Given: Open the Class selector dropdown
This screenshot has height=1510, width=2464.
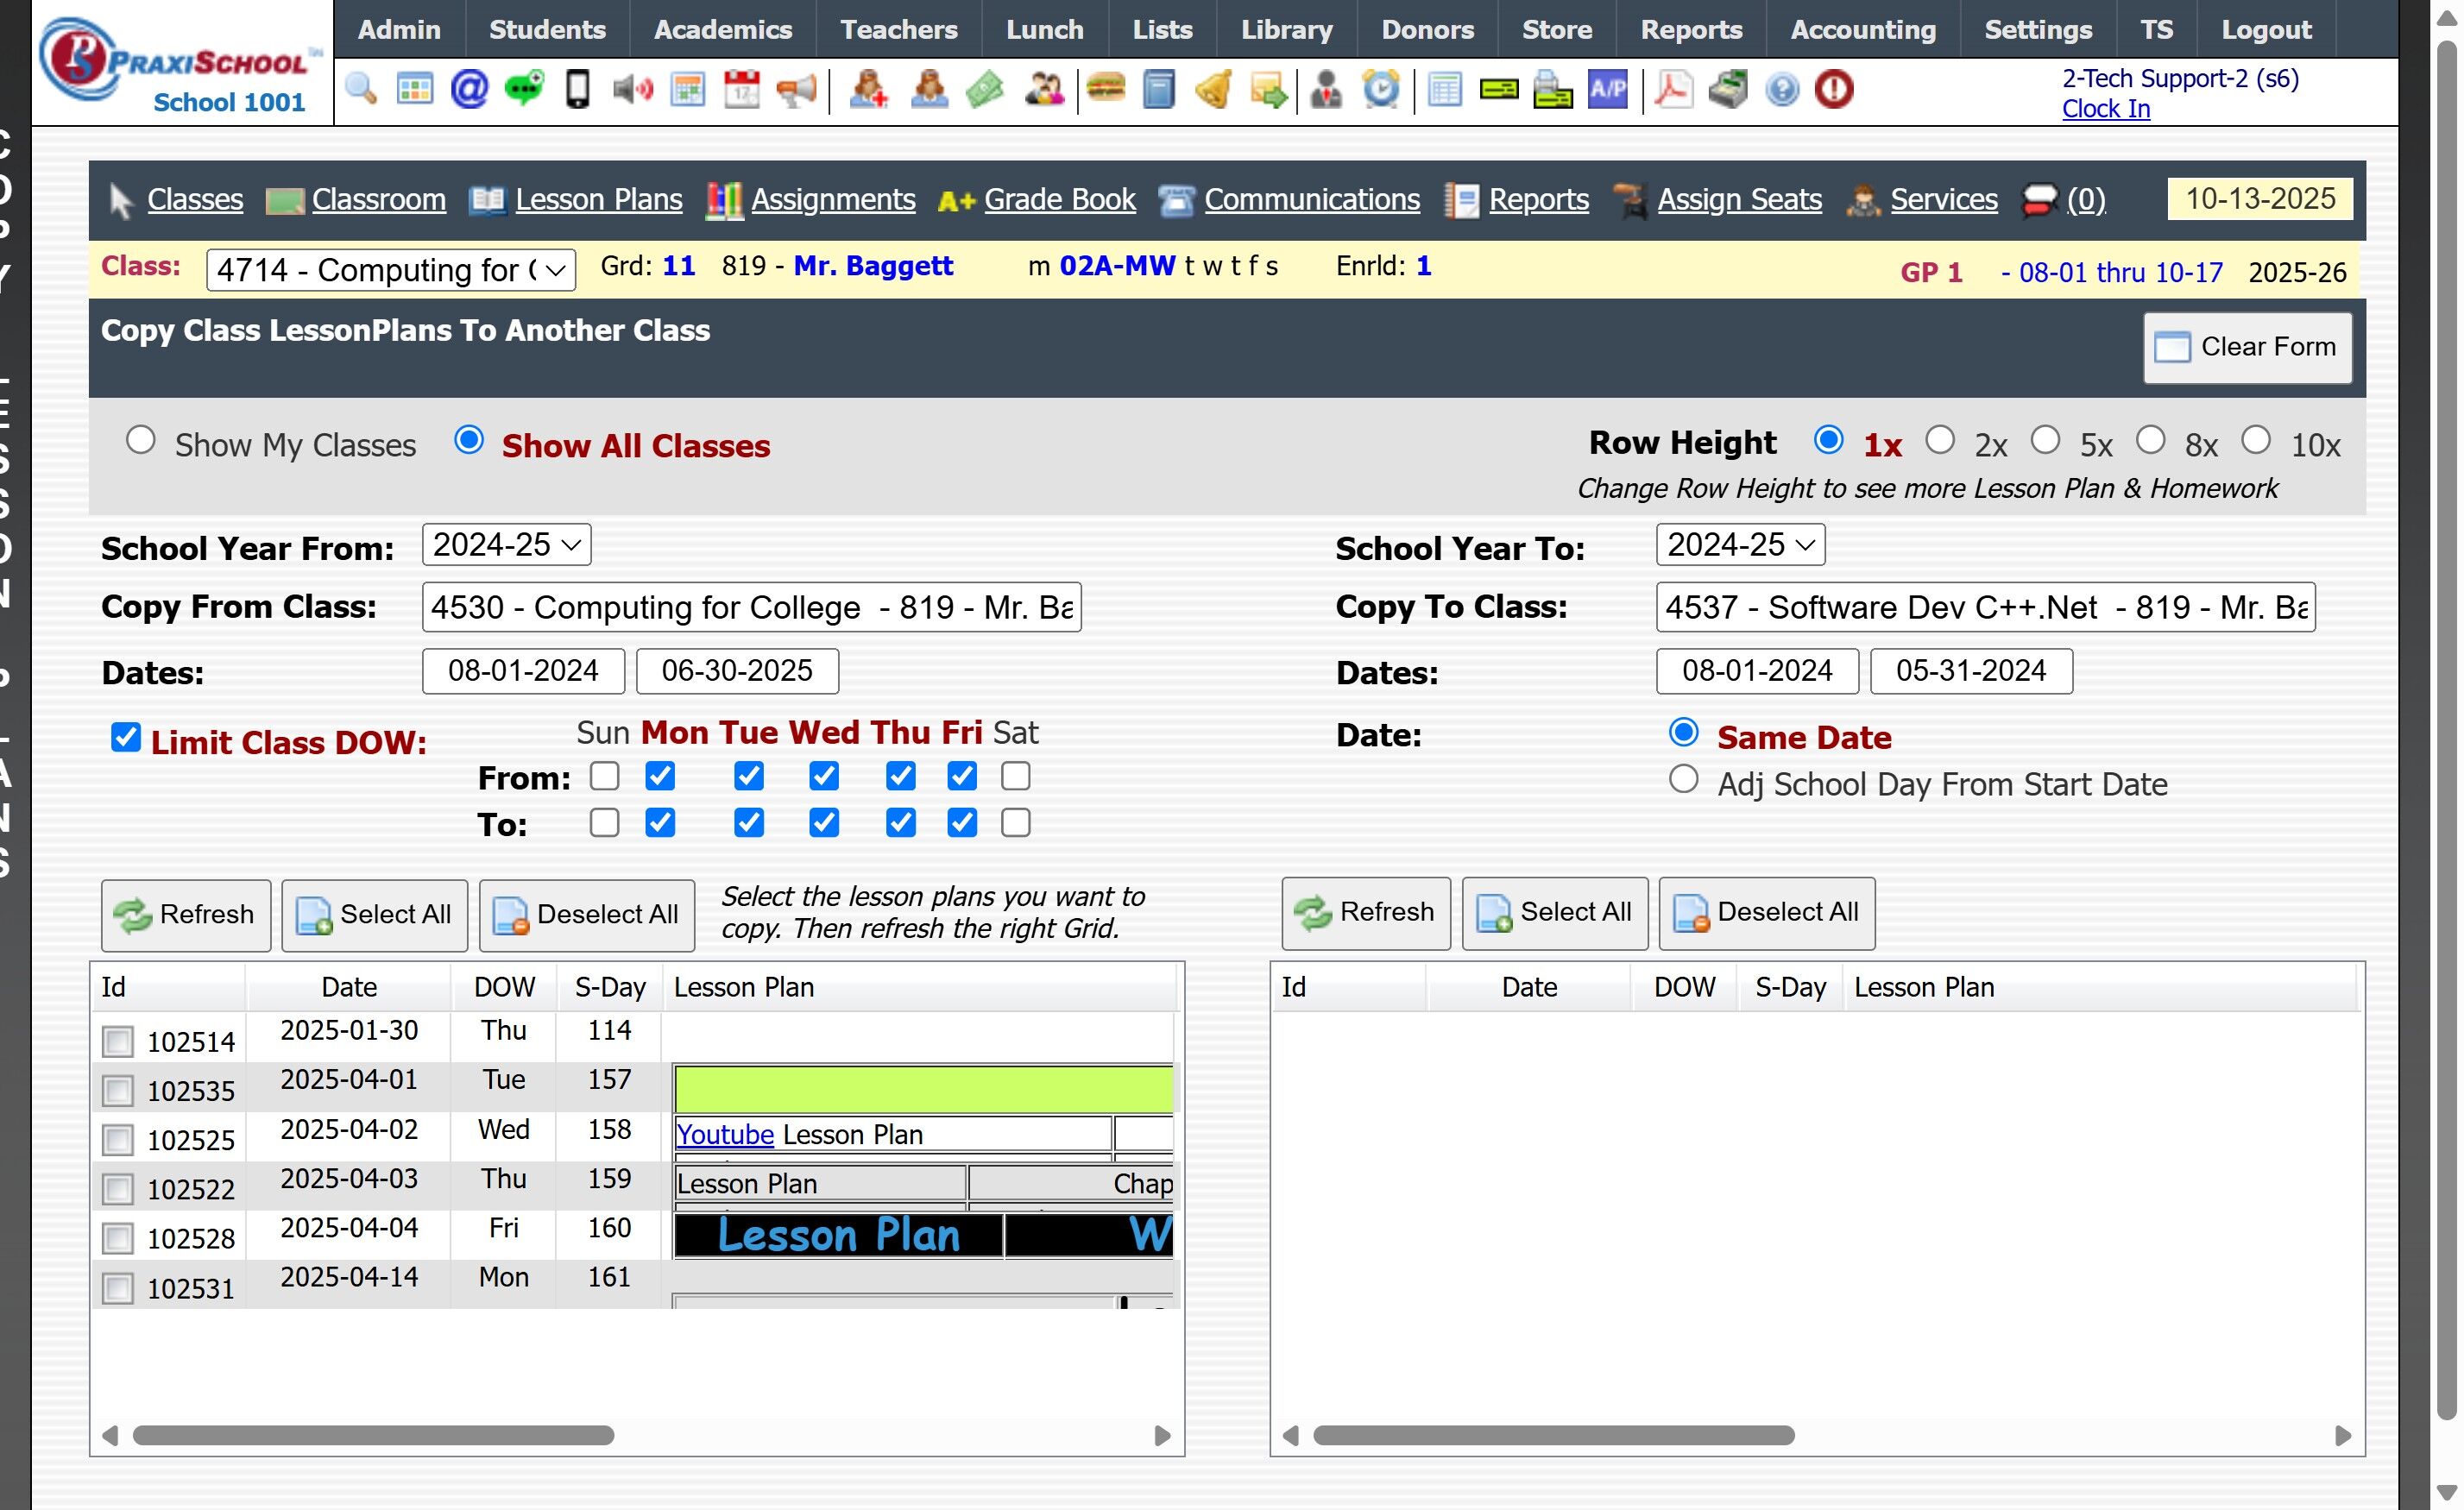Looking at the screenshot, I should (x=390, y=270).
